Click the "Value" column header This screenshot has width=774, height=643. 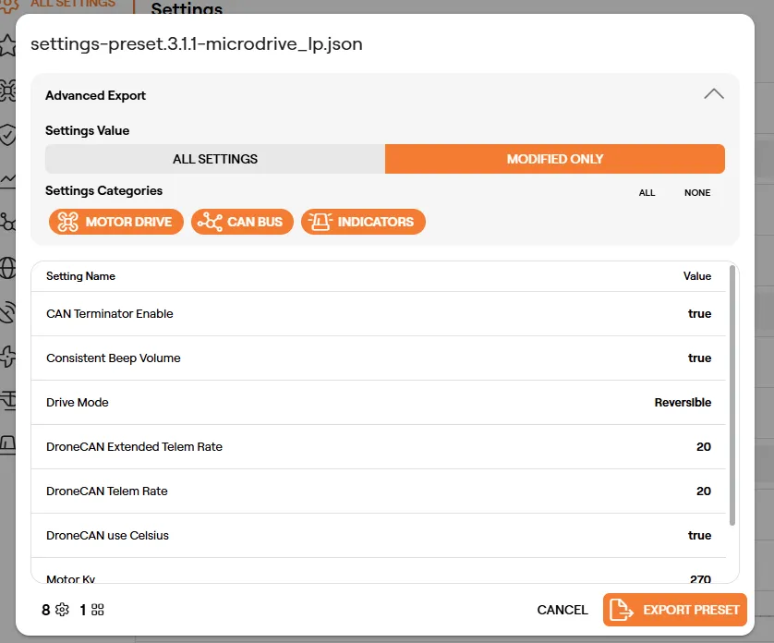click(697, 276)
